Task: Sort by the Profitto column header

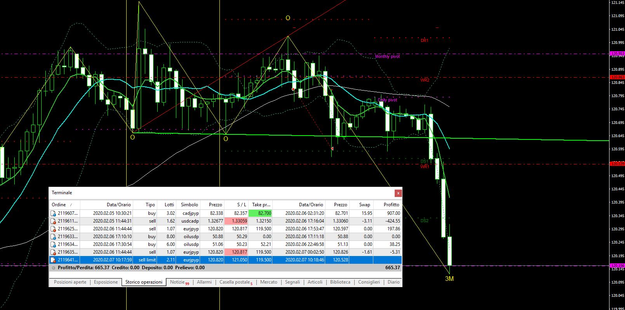Action: [x=387, y=205]
